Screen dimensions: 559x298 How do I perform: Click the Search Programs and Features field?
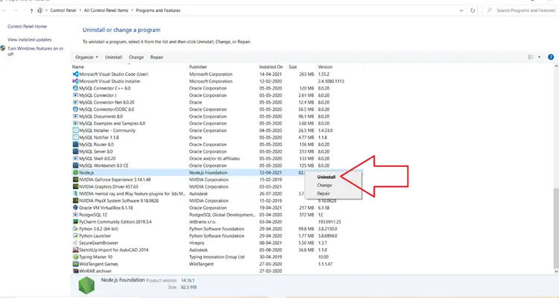(519, 10)
